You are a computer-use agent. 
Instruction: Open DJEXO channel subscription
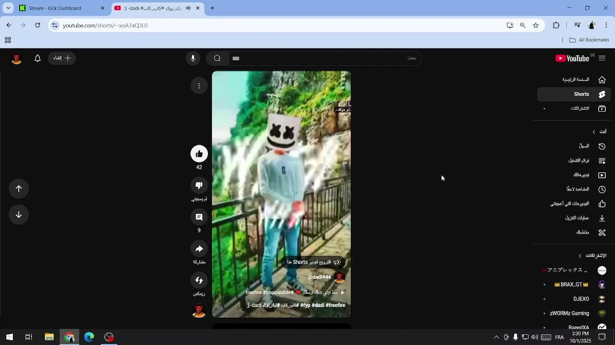click(x=574, y=299)
